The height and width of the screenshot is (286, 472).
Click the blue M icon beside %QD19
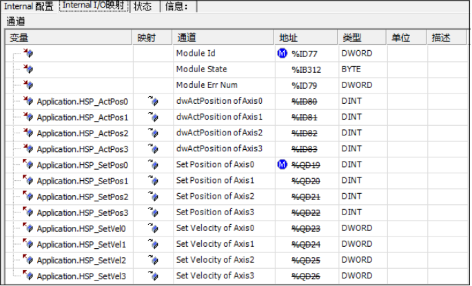point(282,164)
